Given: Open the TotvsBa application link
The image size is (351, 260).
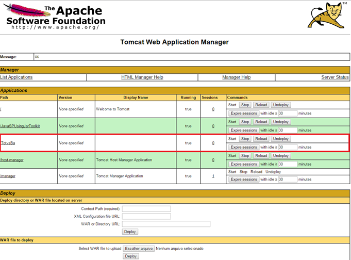Looking at the screenshot, I should [8, 143].
